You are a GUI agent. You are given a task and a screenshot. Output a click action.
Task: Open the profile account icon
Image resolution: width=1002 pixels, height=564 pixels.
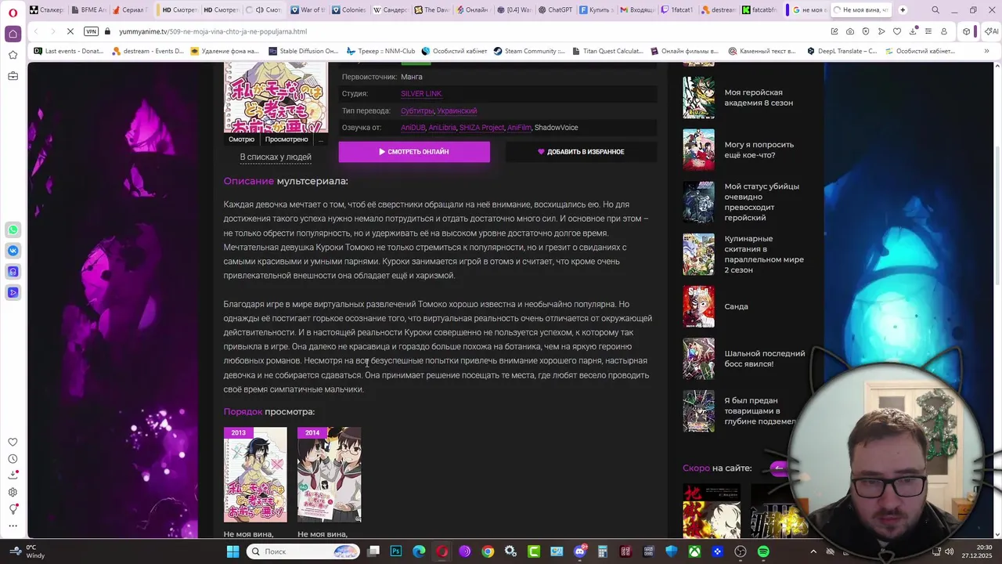[x=944, y=31]
